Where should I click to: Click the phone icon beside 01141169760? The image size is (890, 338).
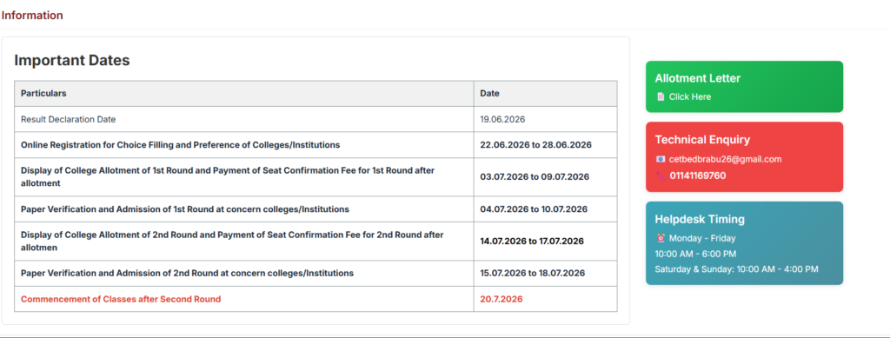point(661,176)
